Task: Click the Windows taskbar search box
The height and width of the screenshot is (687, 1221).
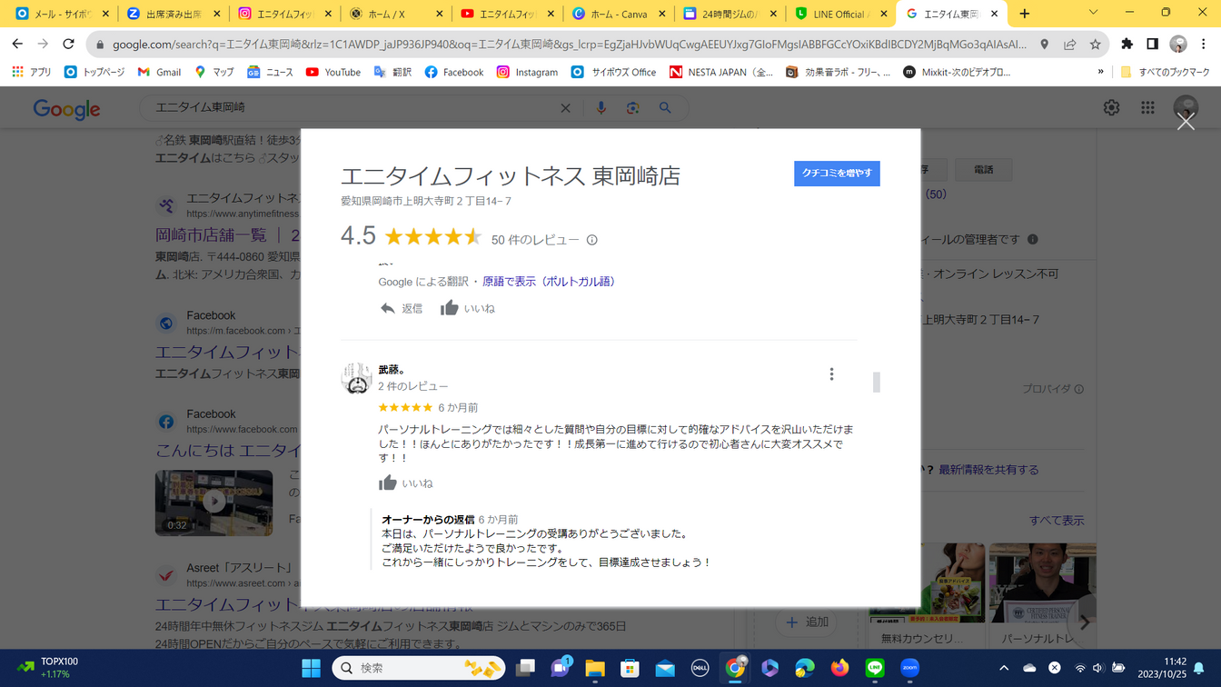Action: (x=420, y=668)
